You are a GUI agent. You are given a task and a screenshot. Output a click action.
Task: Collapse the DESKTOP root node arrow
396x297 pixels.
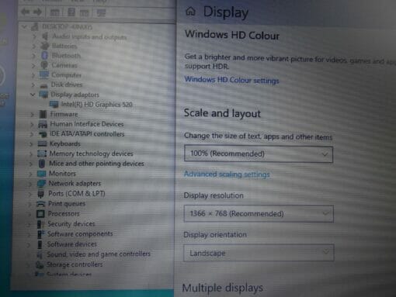point(25,26)
